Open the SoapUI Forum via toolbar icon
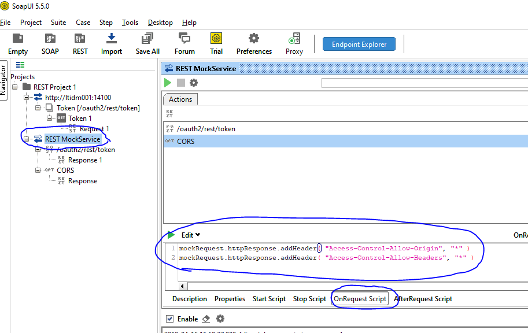This screenshot has height=333, width=528. click(184, 43)
